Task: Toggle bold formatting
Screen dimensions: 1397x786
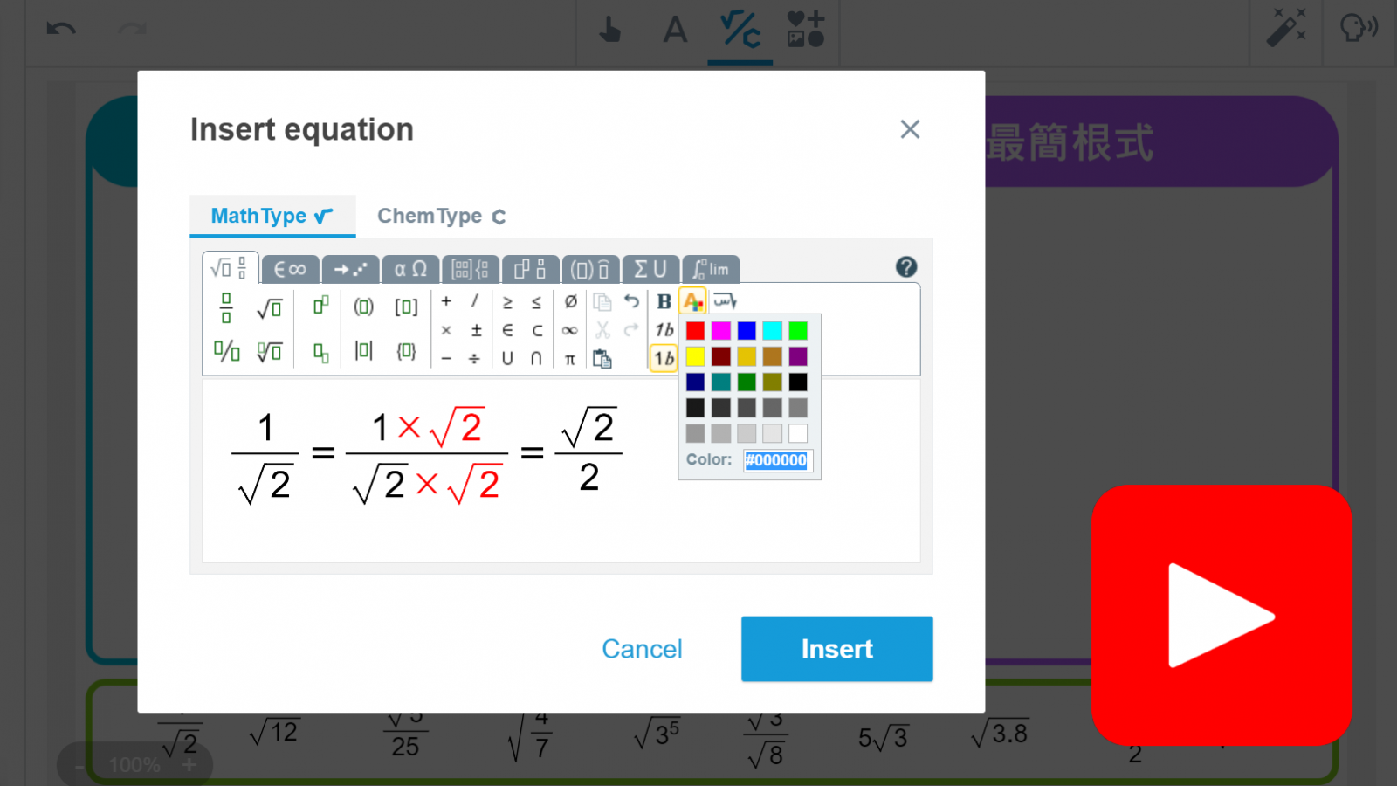Action: pos(664,302)
